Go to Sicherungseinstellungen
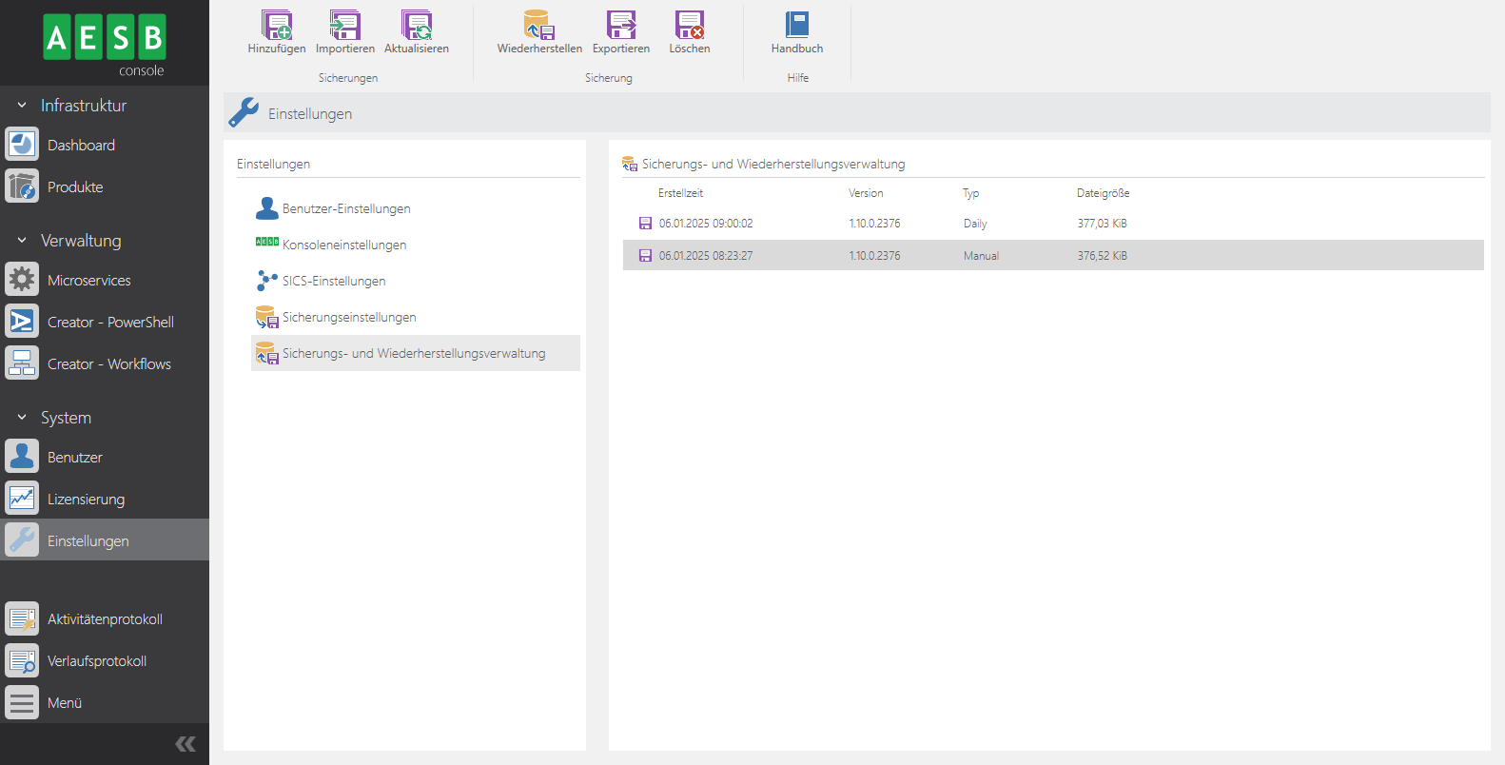 pyautogui.click(x=348, y=317)
